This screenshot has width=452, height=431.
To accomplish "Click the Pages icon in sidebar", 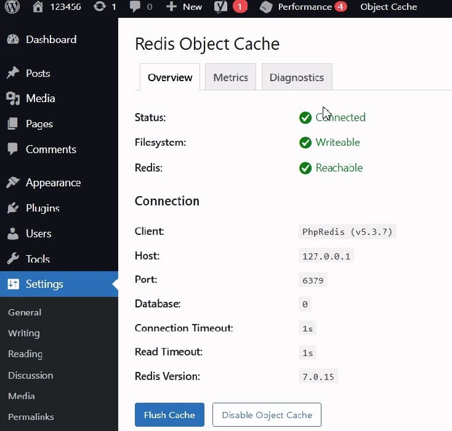I will tap(13, 124).
